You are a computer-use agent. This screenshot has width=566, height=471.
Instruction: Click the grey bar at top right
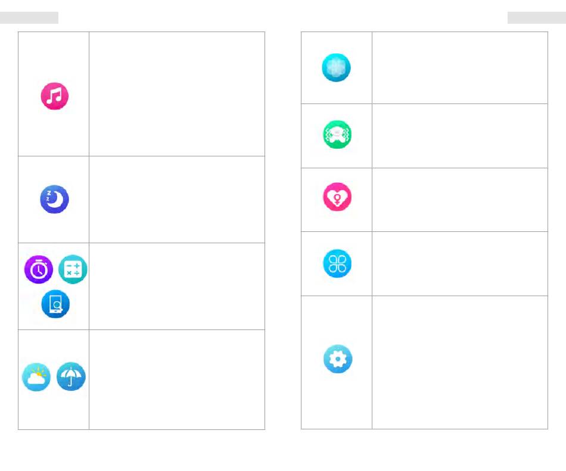(x=537, y=18)
